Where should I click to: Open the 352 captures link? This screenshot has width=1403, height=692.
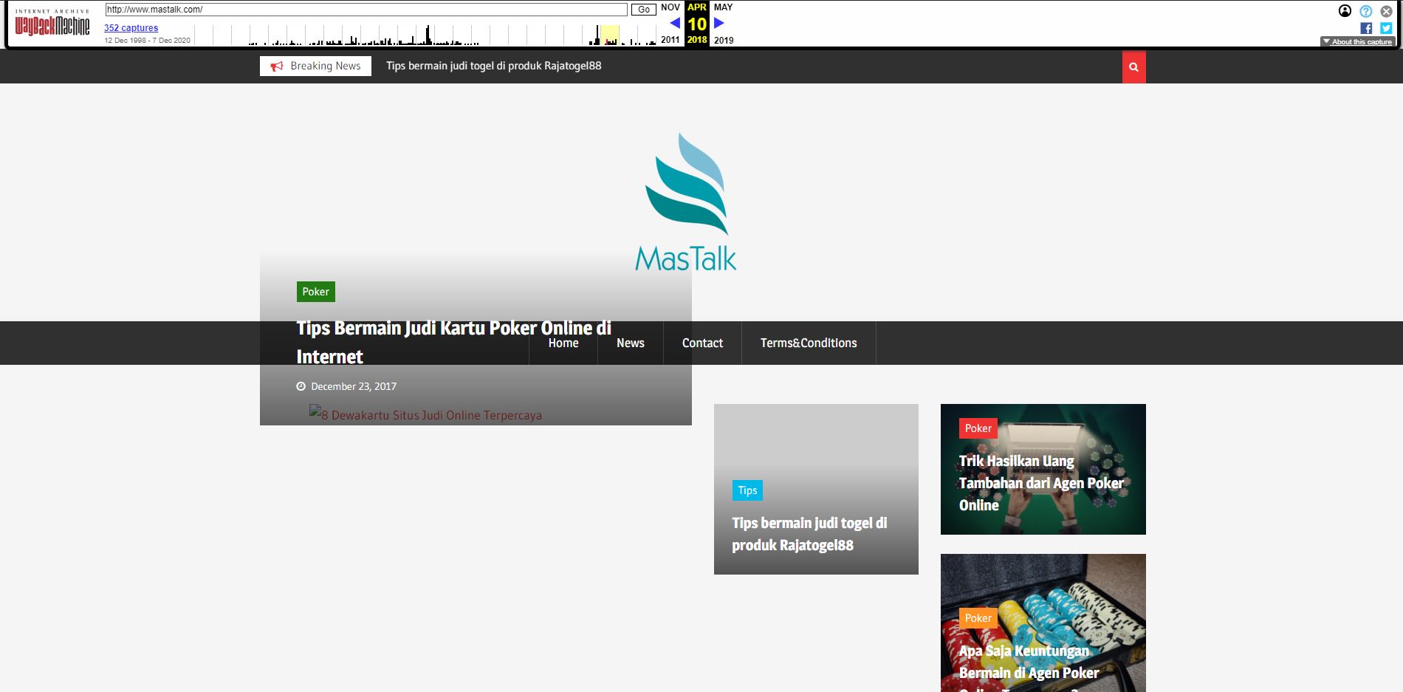pyautogui.click(x=131, y=28)
